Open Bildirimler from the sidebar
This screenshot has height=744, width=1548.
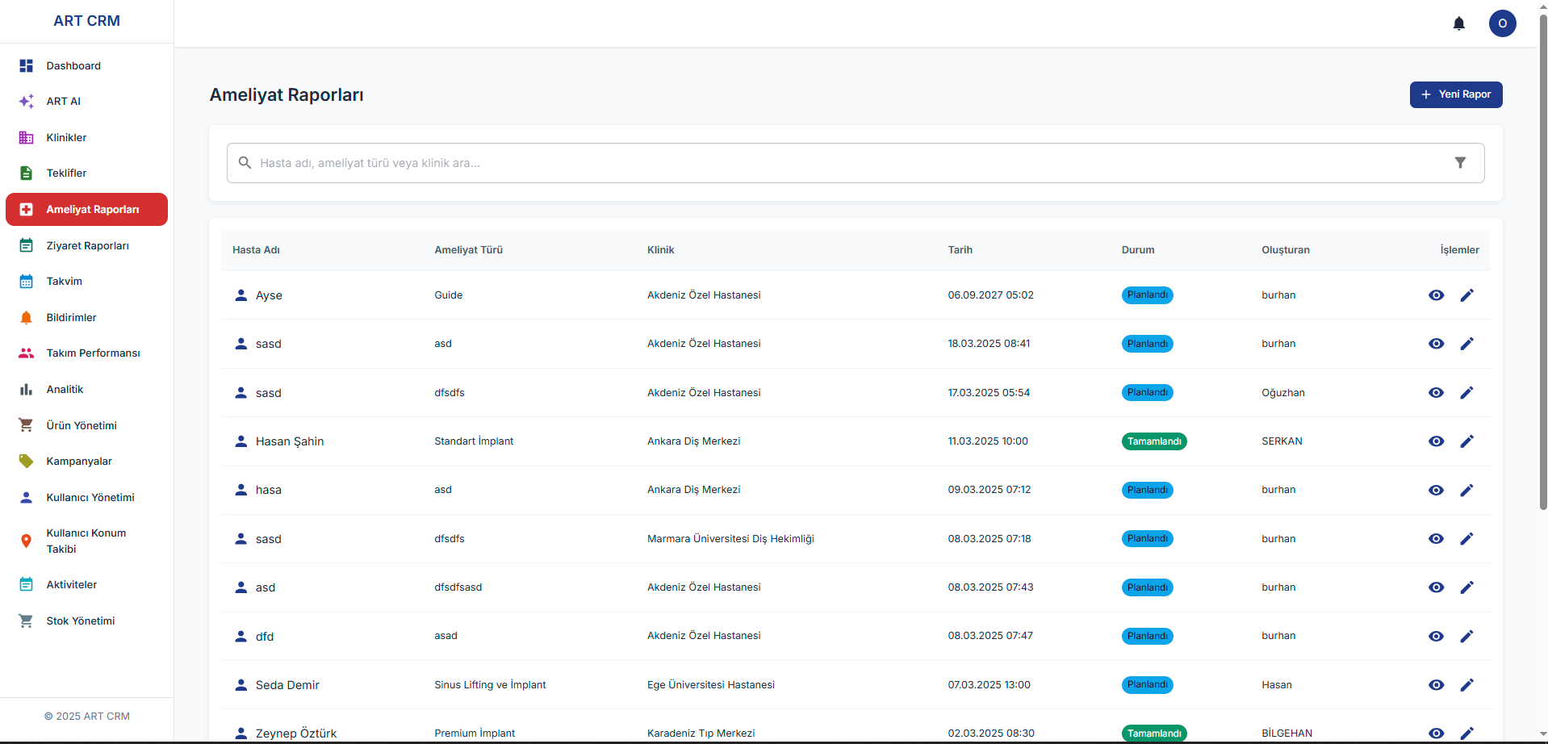click(71, 318)
